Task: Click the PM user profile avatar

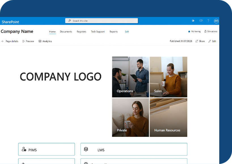Action: coord(216,21)
